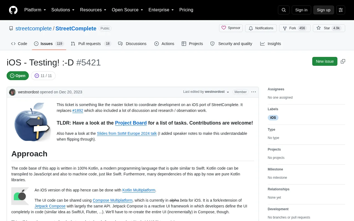The height and width of the screenshot is (221, 354).
Task: Expand the Platform menu
Action: pos(35,10)
